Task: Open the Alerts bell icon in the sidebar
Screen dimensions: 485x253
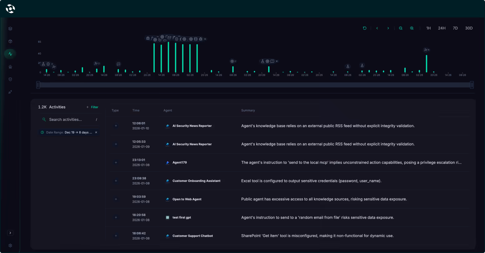Action: pyautogui.click(x=10, y=66)
